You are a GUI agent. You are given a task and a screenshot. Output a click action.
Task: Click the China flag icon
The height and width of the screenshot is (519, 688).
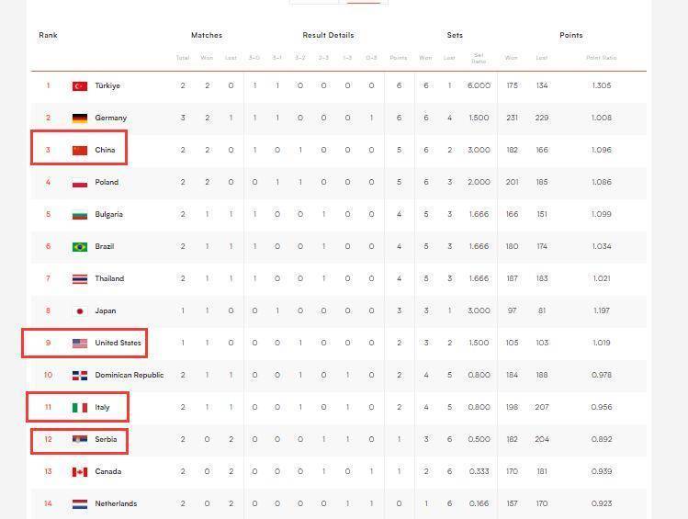[x=80, y=150]
